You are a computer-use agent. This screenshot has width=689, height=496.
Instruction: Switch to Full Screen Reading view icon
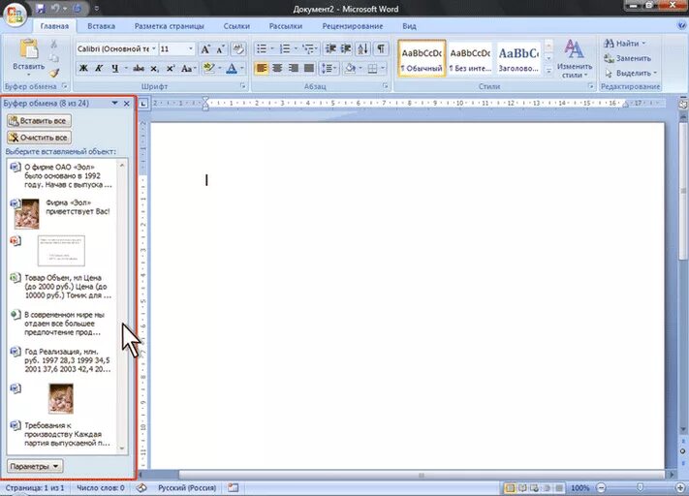(522, 487)
